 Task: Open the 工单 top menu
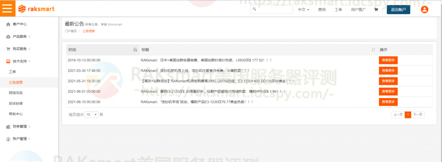(x=338, y=10)
